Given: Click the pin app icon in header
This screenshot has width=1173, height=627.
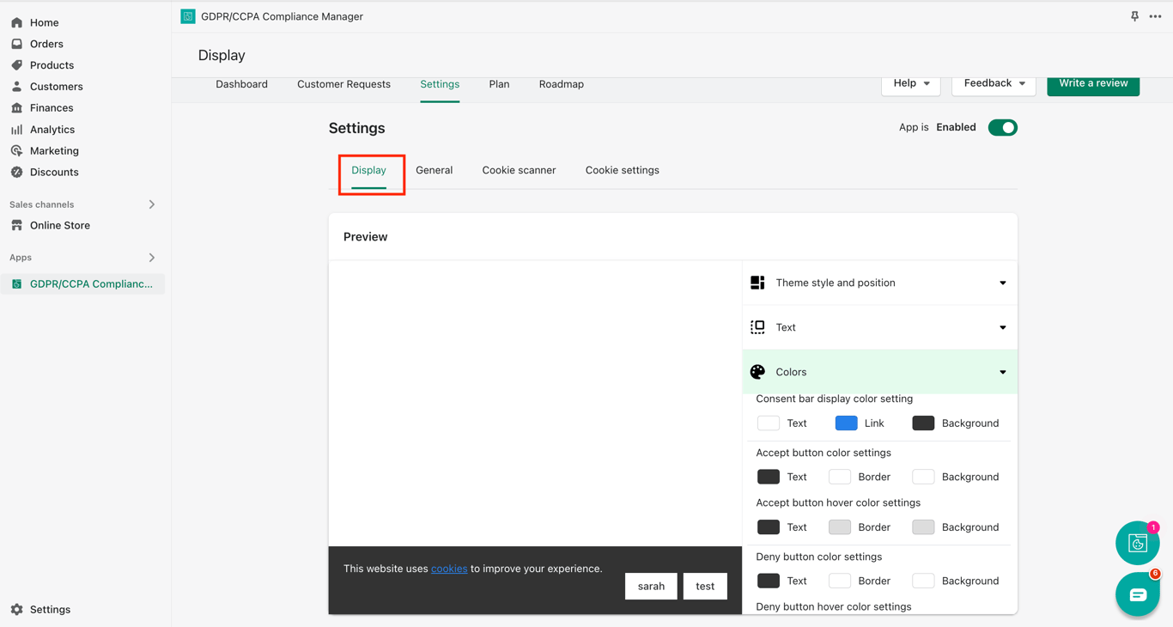Looking at the screenshot, I should point(1134,16).
